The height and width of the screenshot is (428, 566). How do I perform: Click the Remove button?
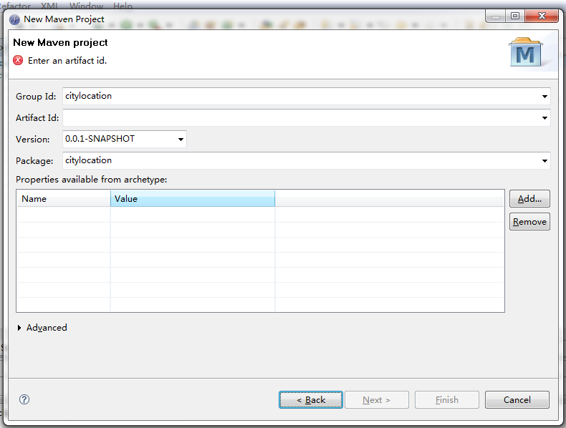pos(529,221)
